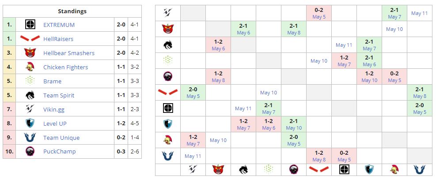Select the Level UP shield logo in standings
Image resolution: width=436 pixels, height=183 pixels.
coord(30,123)
